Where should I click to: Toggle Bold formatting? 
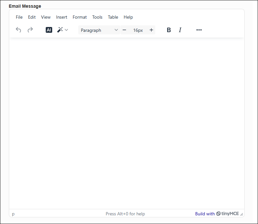(169, 30)
